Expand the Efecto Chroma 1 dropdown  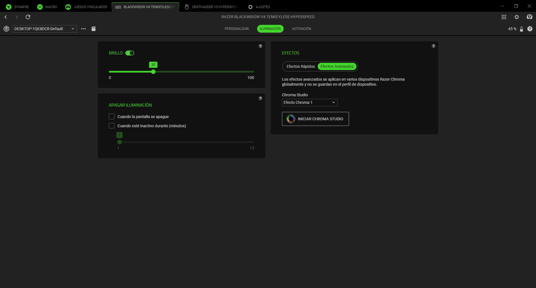(309, 103)
